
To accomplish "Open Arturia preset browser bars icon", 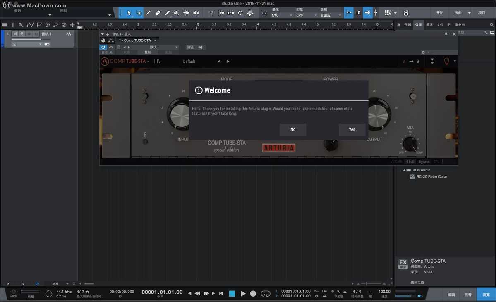I will (157, 61).
